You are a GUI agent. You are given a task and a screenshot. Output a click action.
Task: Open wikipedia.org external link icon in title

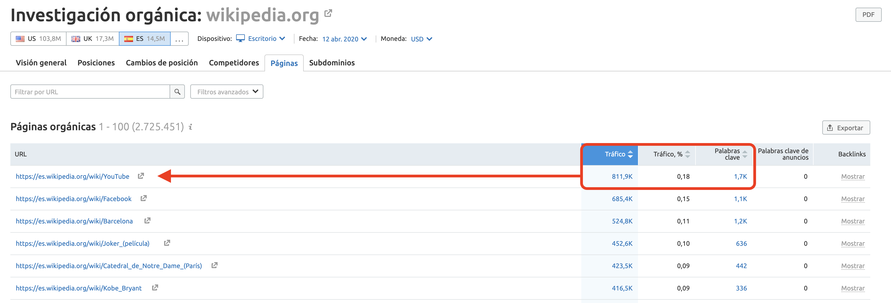pyautogui.click(x=328, y=13)
